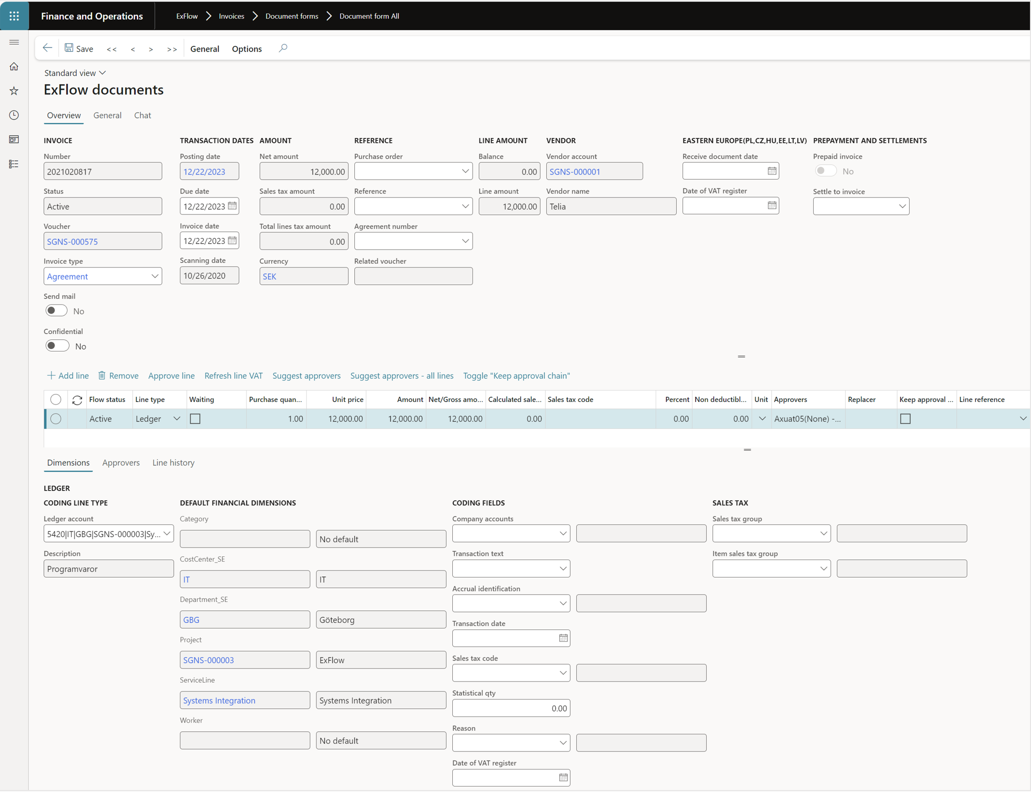The height and width of the screenshot is (792, 1031).
Task: Jump to last record with >> button
Action: (x=172, y=49)
